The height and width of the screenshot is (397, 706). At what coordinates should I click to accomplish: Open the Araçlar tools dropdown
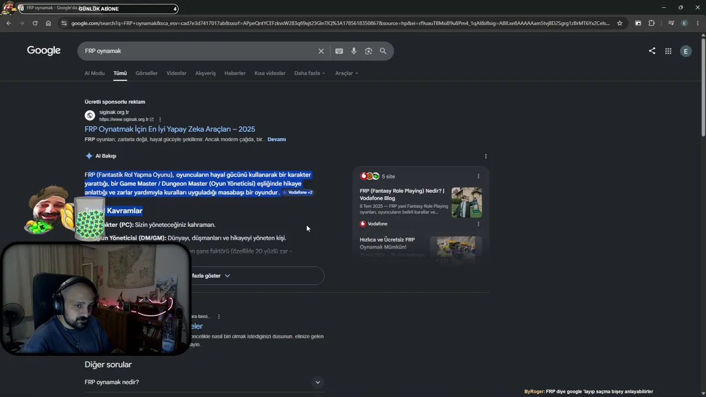[346, 73]
